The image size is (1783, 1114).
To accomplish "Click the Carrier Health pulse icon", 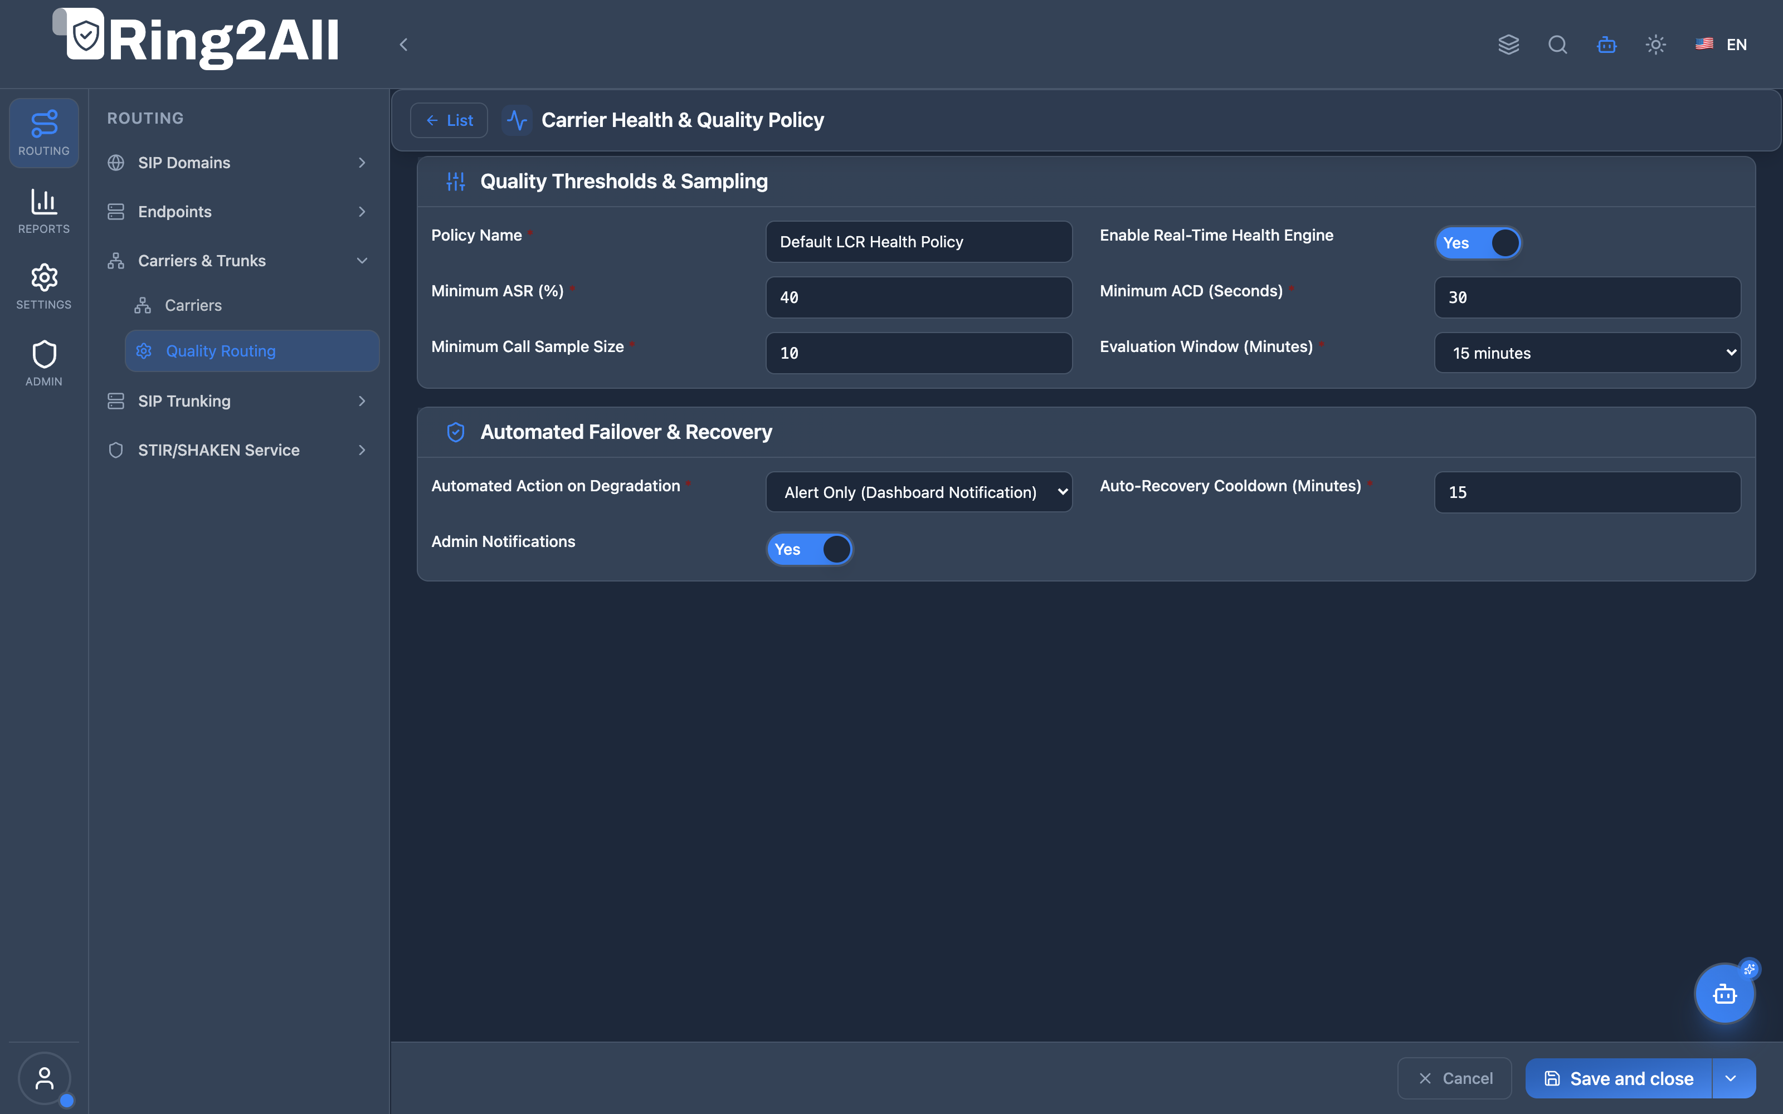I will (517, 120).
